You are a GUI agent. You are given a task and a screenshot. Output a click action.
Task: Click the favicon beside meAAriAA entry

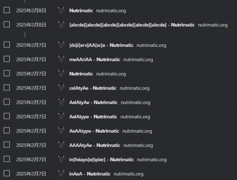tap(61, 59)
